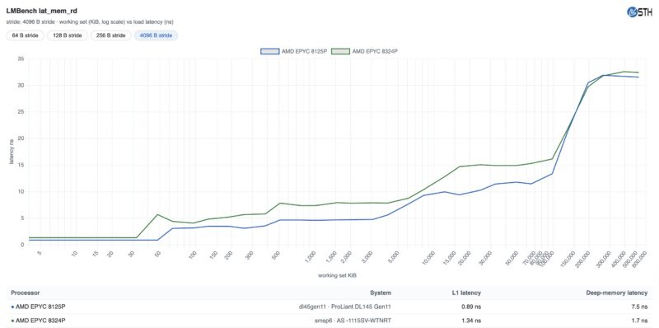659x328 pixels.
Task: Click the 0.89 ns L1 latency value
Action: point(471,307)
